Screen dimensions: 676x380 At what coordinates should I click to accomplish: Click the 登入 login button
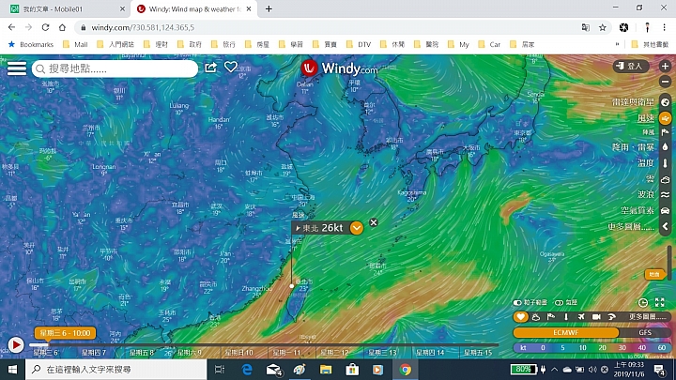[631, 66]
